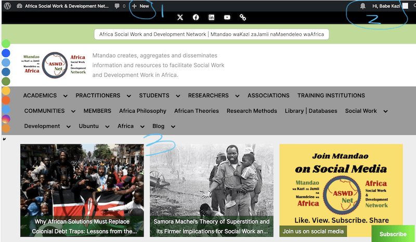Click the STUDENTS menu label

(x=154, y=96)
